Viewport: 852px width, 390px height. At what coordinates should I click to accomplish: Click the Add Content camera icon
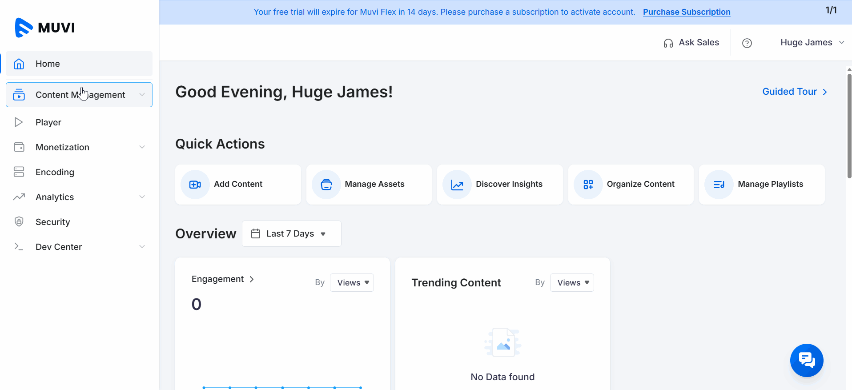click(195, 185)
